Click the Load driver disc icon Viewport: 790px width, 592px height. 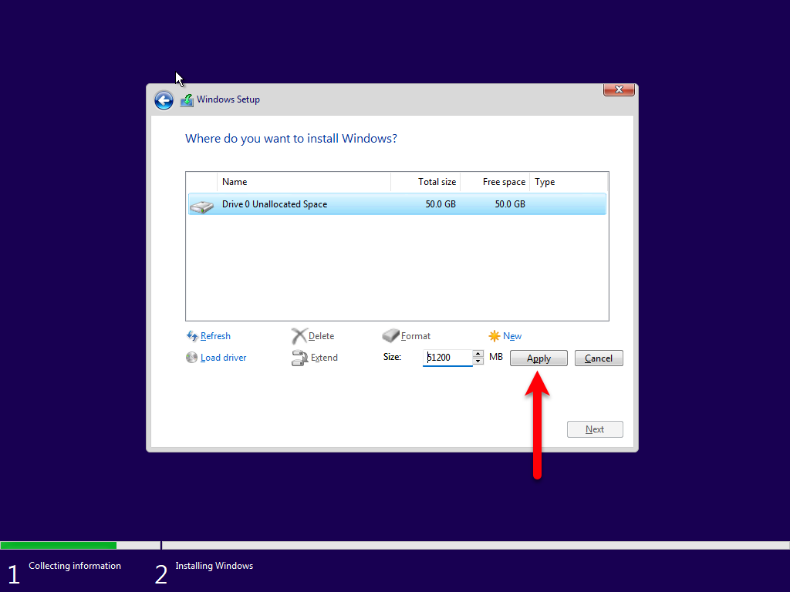(191, 358)
